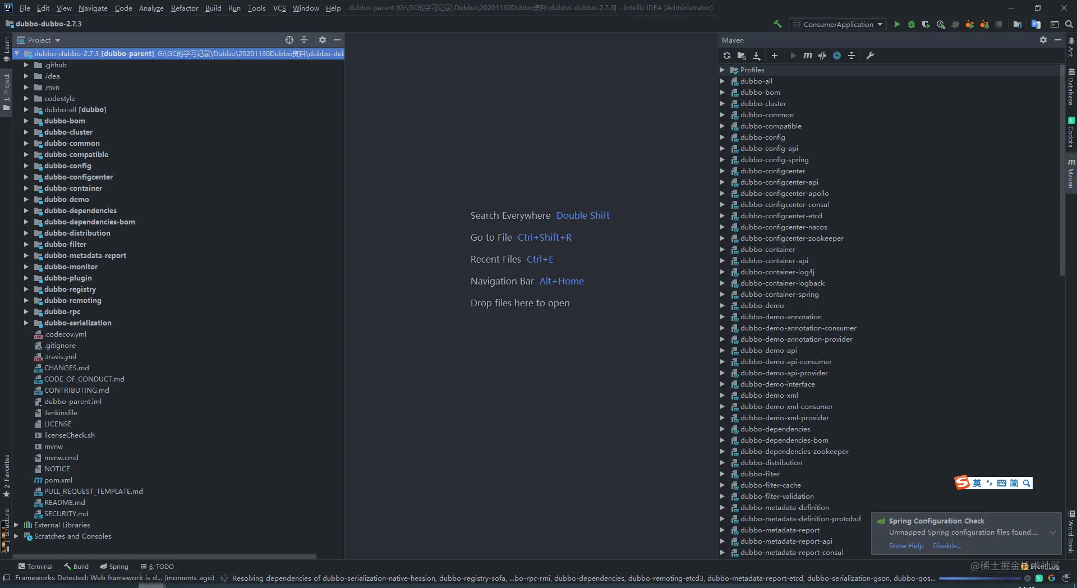This screenshot has width=1077, height=588.
Task: Open the Terminal tool window tab
Action: pos(35,567)
